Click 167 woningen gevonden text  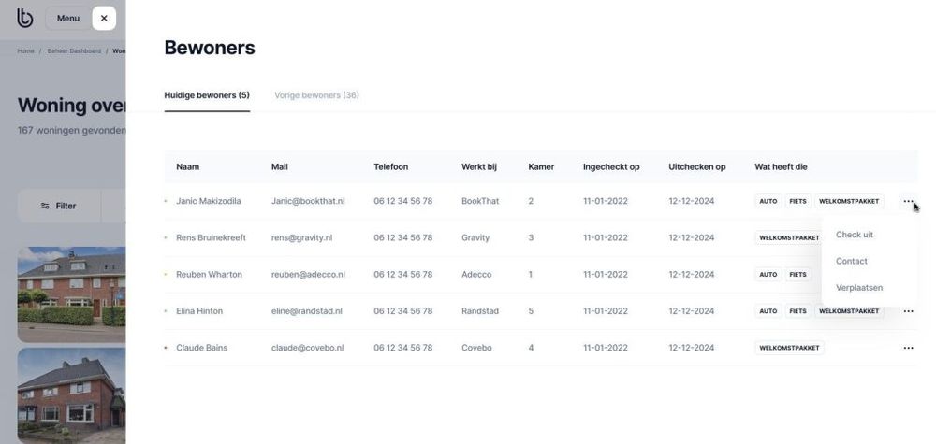(x=71, y=130)
